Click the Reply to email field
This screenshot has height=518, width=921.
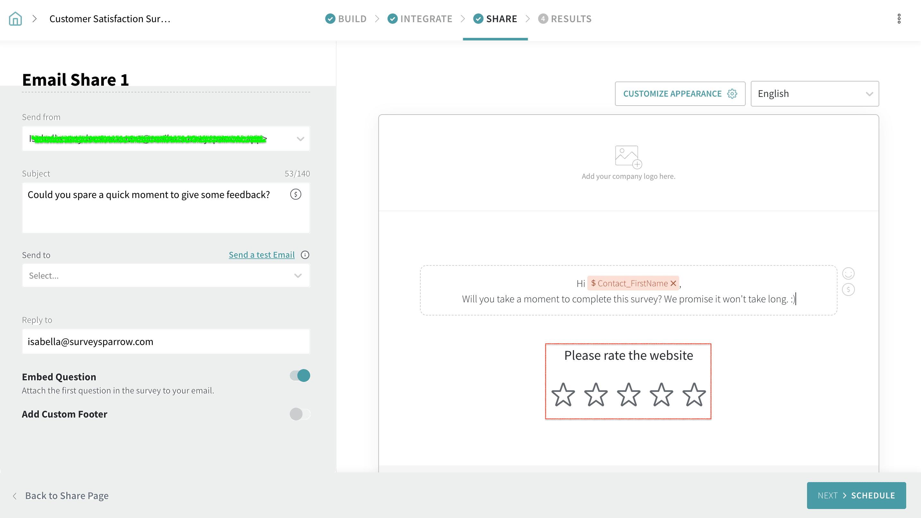[166, 341]
